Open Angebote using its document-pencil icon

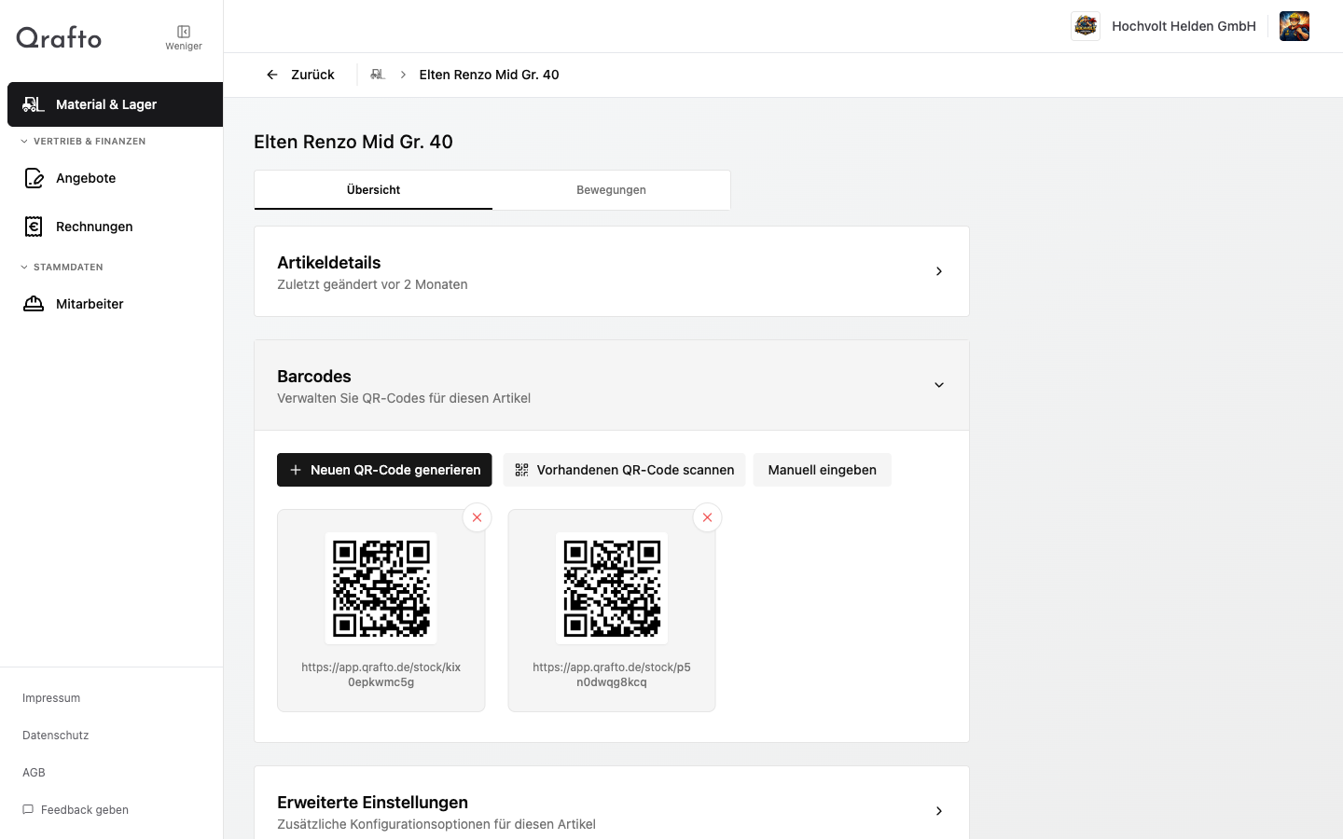coord(34,178)
